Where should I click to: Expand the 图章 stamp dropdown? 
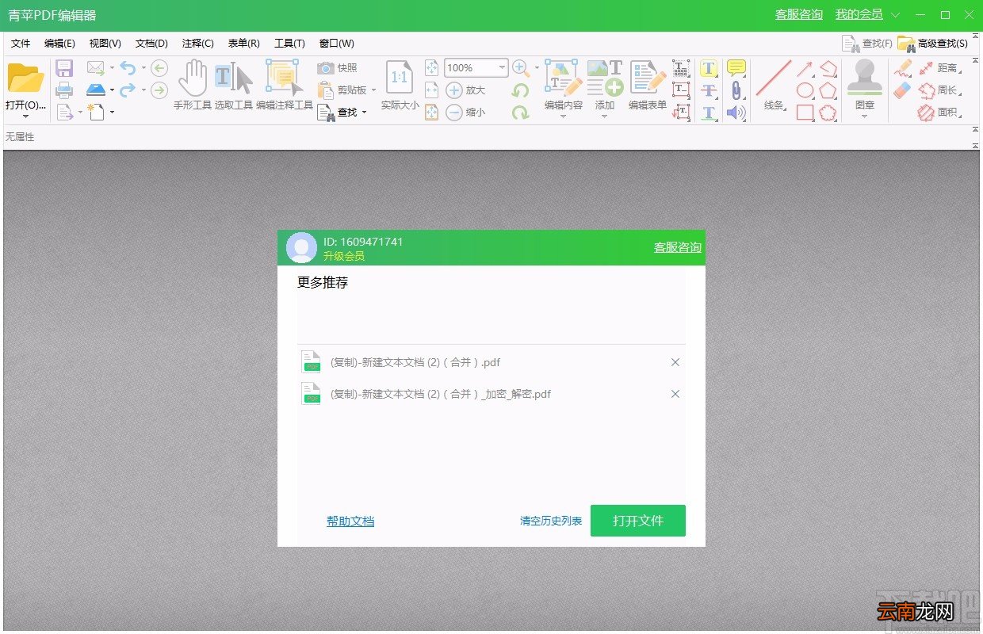coord(865,116)
